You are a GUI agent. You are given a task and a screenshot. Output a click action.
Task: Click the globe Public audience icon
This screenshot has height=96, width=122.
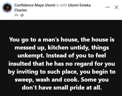pyautogui.click(x=22, y=15)
